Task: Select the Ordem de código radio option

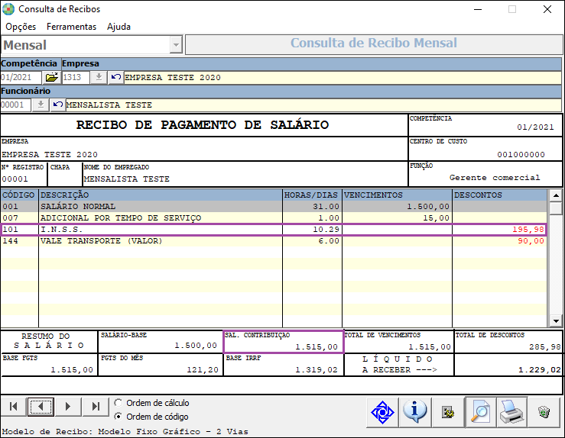Action: pos(118,417)
